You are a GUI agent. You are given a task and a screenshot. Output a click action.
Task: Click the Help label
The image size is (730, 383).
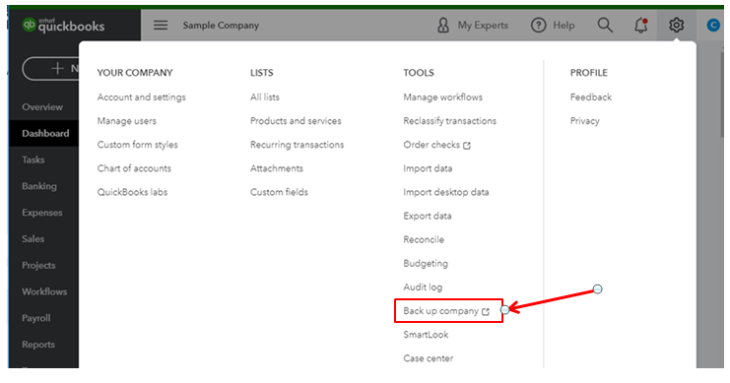pyautogui.click(x=564, y=26)
